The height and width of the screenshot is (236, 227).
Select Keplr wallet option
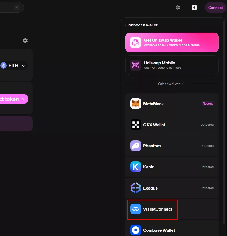pos(172,167)
